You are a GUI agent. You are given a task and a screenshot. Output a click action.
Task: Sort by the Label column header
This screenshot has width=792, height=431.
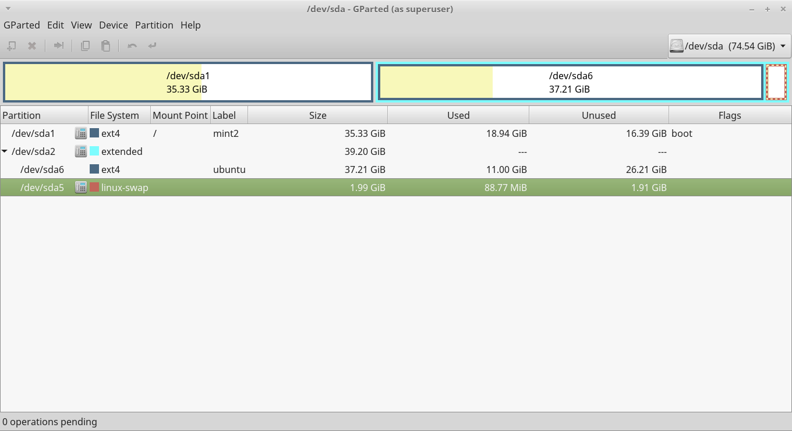point(229,115)
